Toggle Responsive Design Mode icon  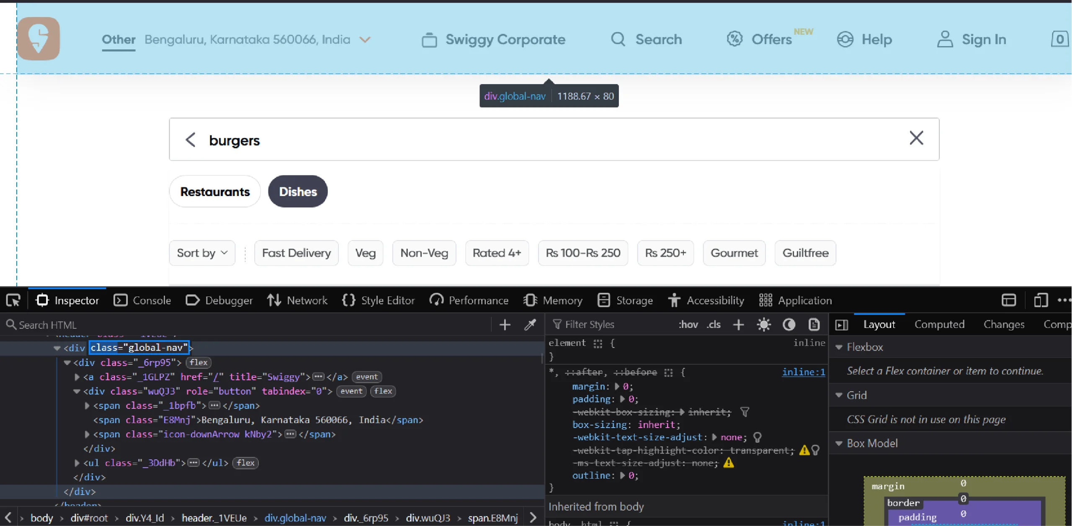pos(1040,300)
